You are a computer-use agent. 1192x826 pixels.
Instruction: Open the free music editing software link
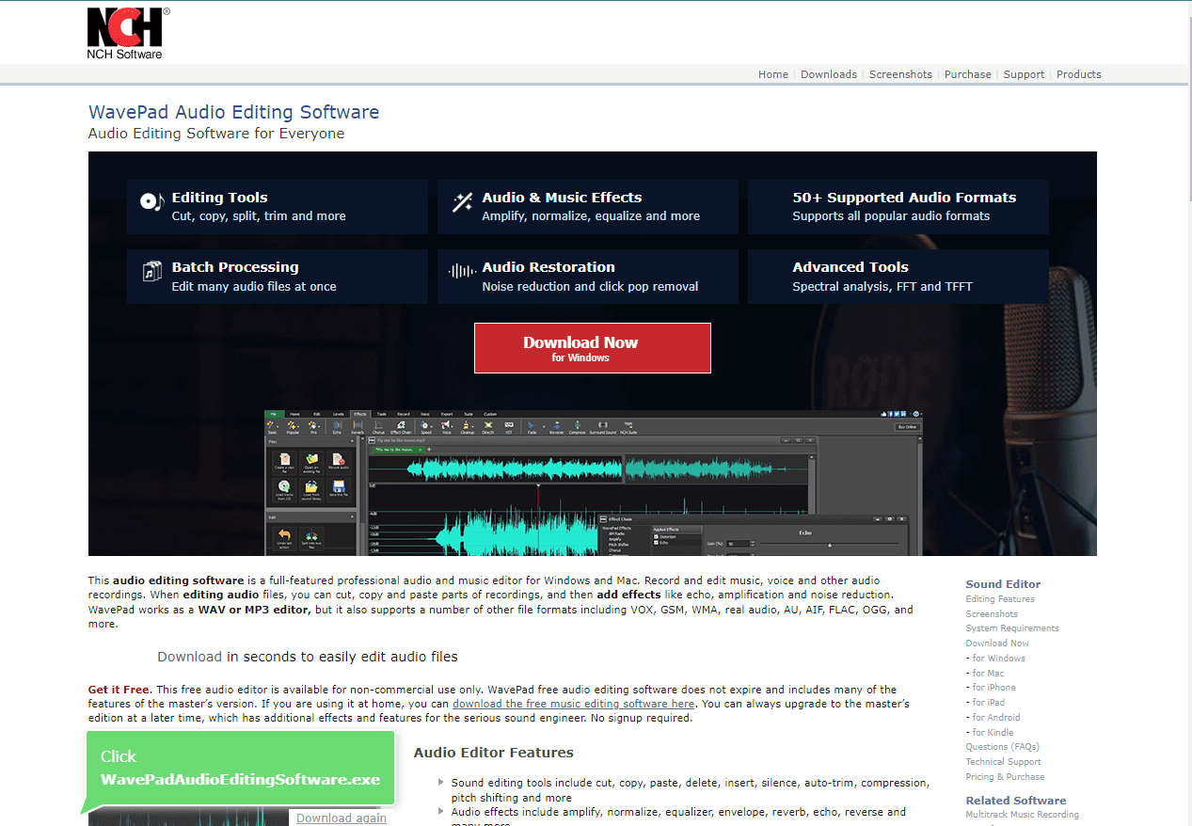coord(575,703)
